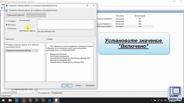184x103 pixels.
Task: Switch to the 'Расширенный' tab
Action: 44,93
